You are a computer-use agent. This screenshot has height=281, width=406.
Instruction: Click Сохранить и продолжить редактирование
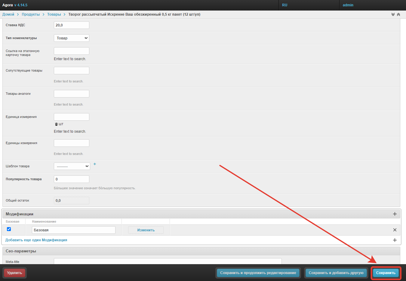(x=258, y=273)
